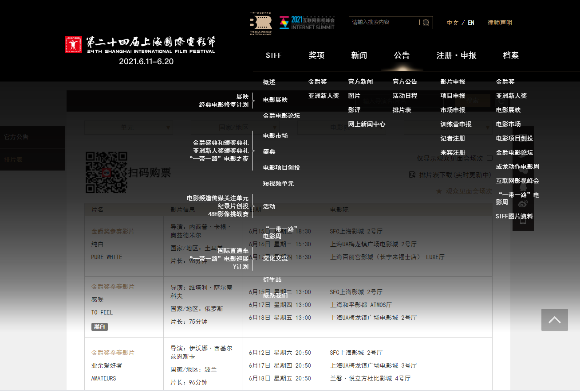Screen dimensions: 580x392
Task: Open the 公告 main menu
Action: coord(402,55)
